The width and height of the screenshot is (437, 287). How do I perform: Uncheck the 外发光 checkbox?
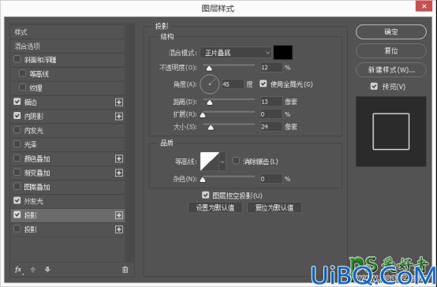click(17, 200)
